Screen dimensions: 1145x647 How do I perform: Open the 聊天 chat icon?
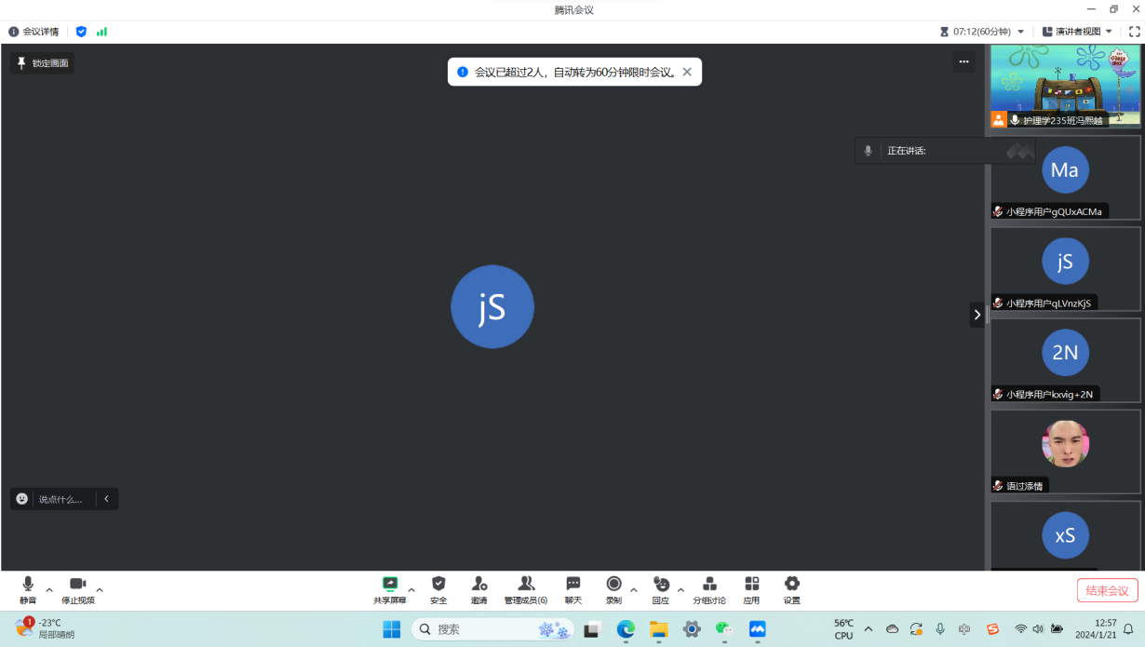573,585
